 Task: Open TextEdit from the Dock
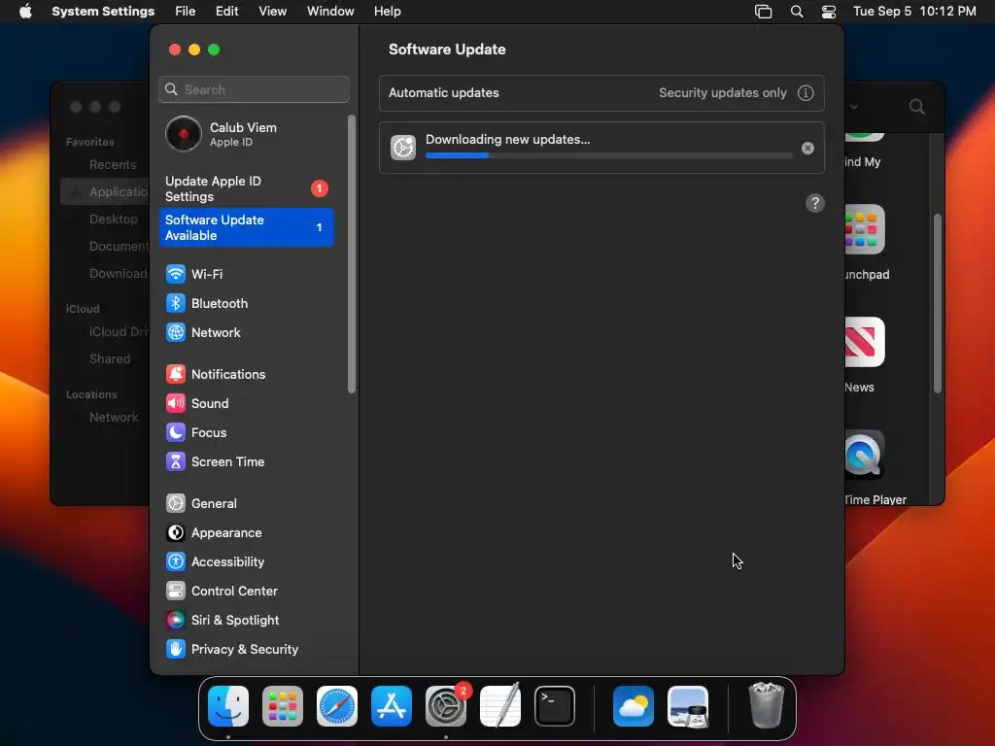pyautogui.click(x=500, y=706)
